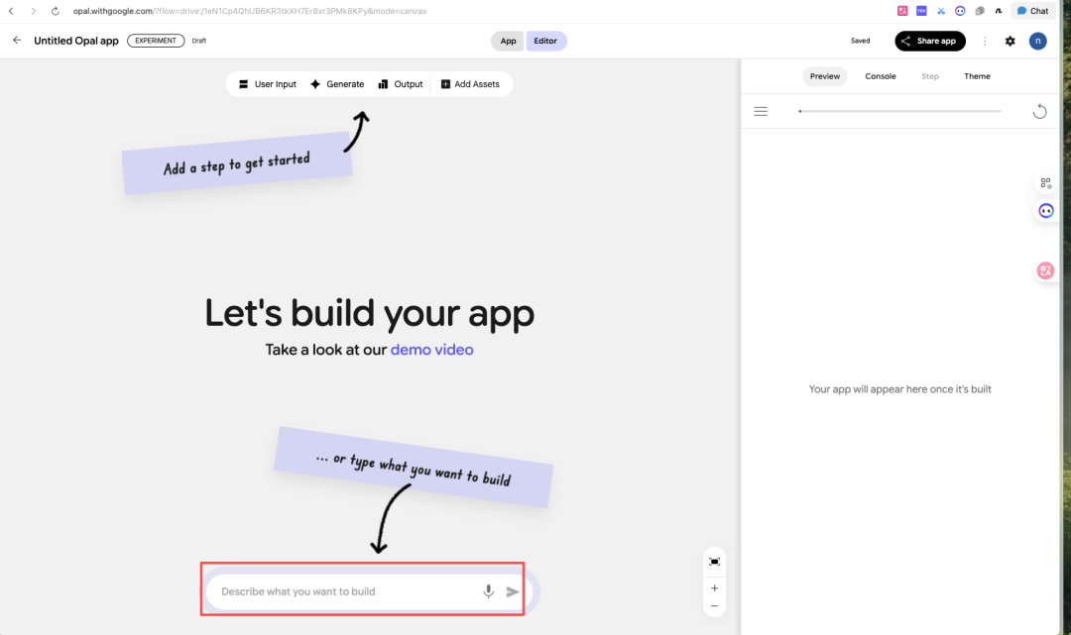Click the Saved status text
Screen dimensions: 1071x635
(x=860, y=41)
